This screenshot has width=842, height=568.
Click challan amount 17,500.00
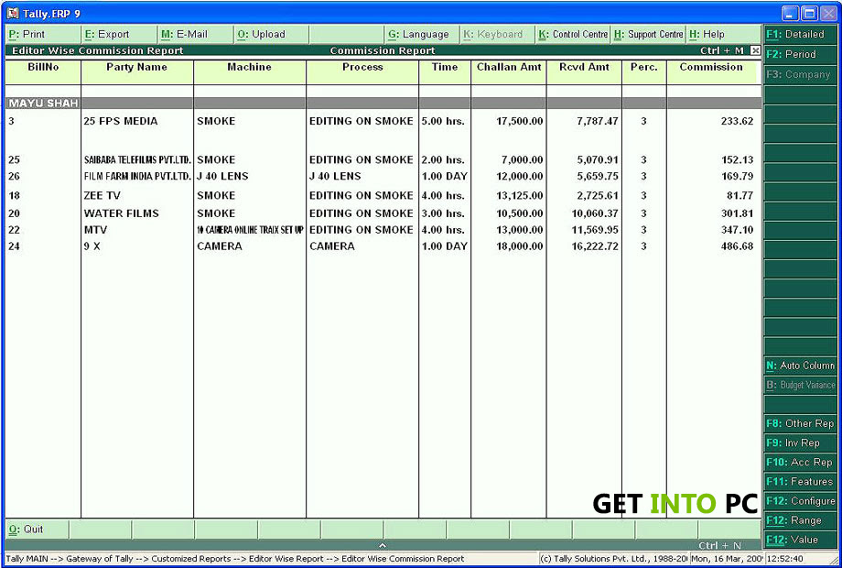(519, 122)
